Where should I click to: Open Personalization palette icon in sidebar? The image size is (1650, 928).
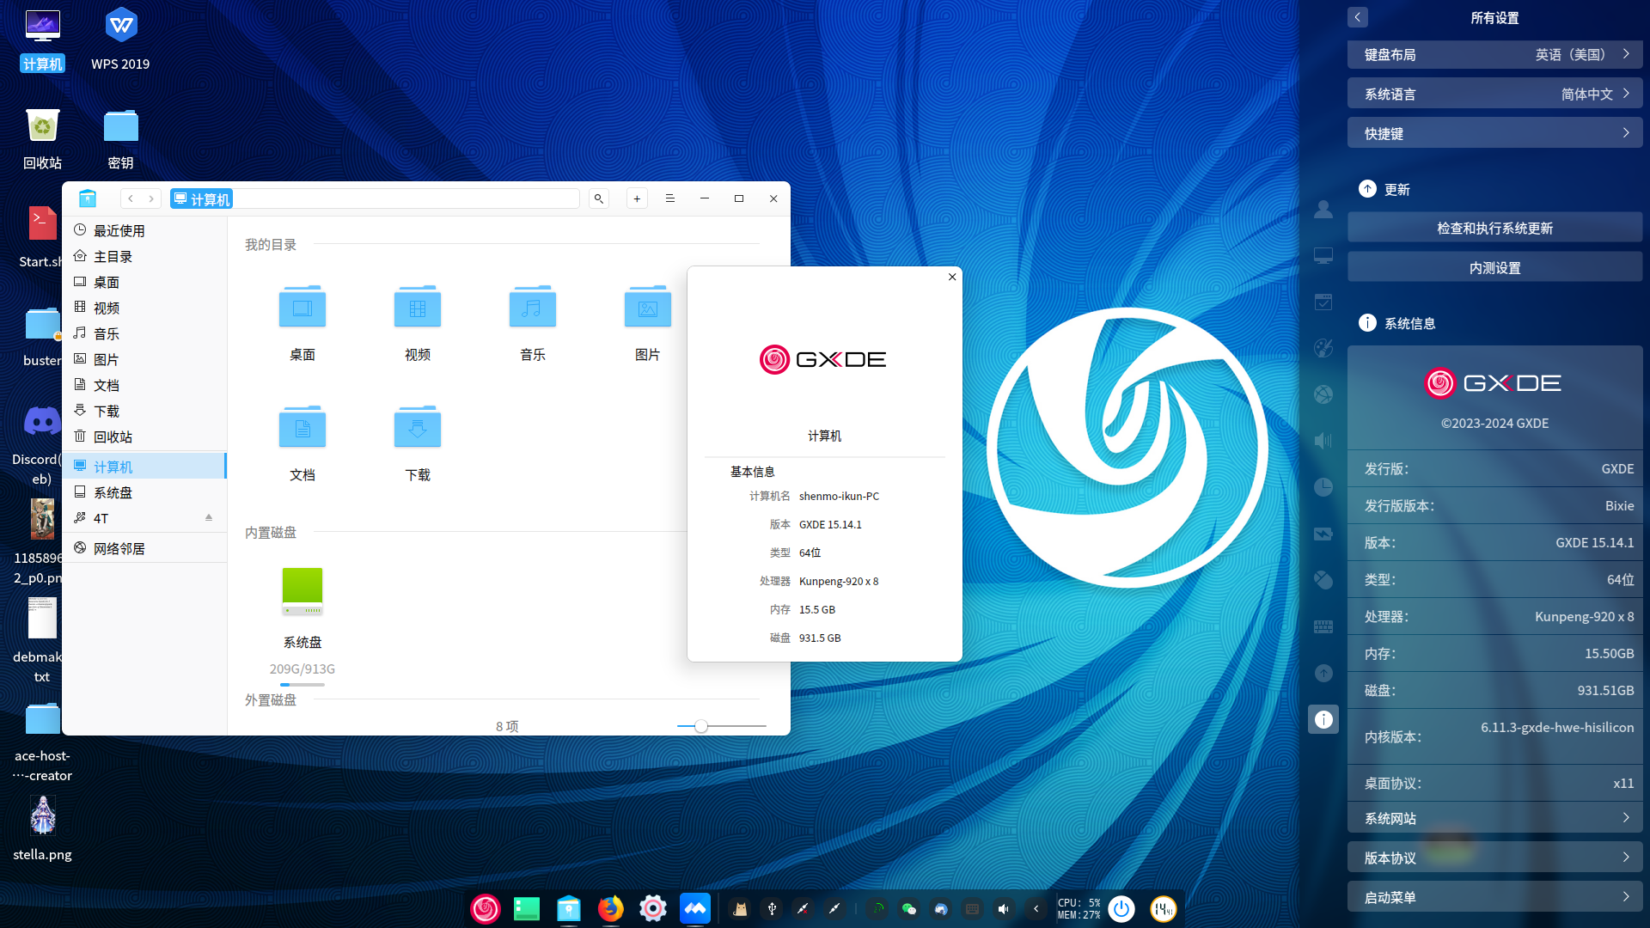click(1323, 348)
